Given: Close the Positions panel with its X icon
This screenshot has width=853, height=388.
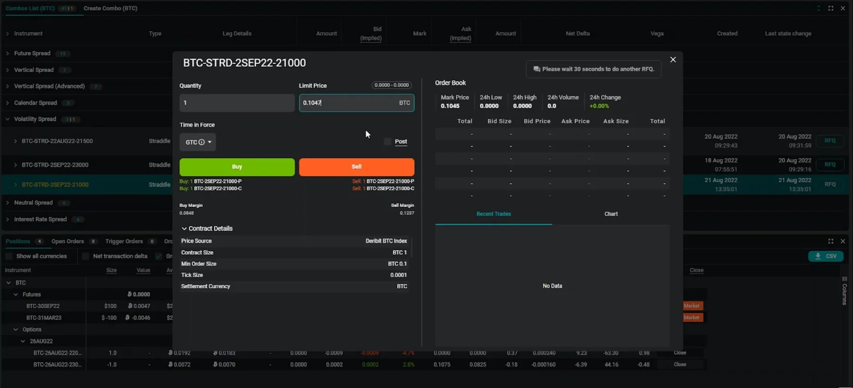Looking at the screenshot, I should [843, 241].
